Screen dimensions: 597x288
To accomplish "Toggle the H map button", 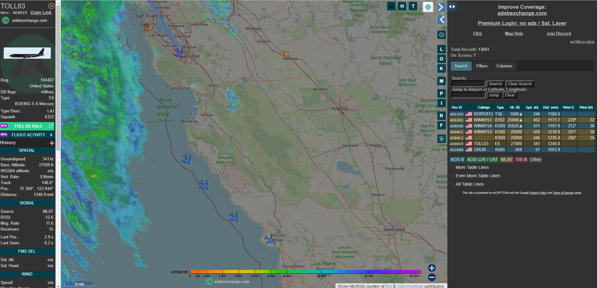I will click(402, 6).
